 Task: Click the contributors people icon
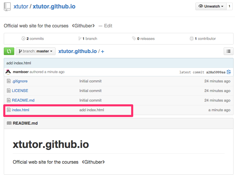(192, 38)
